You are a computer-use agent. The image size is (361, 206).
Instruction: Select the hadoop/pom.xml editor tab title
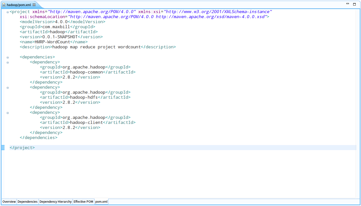click(19, 5)
